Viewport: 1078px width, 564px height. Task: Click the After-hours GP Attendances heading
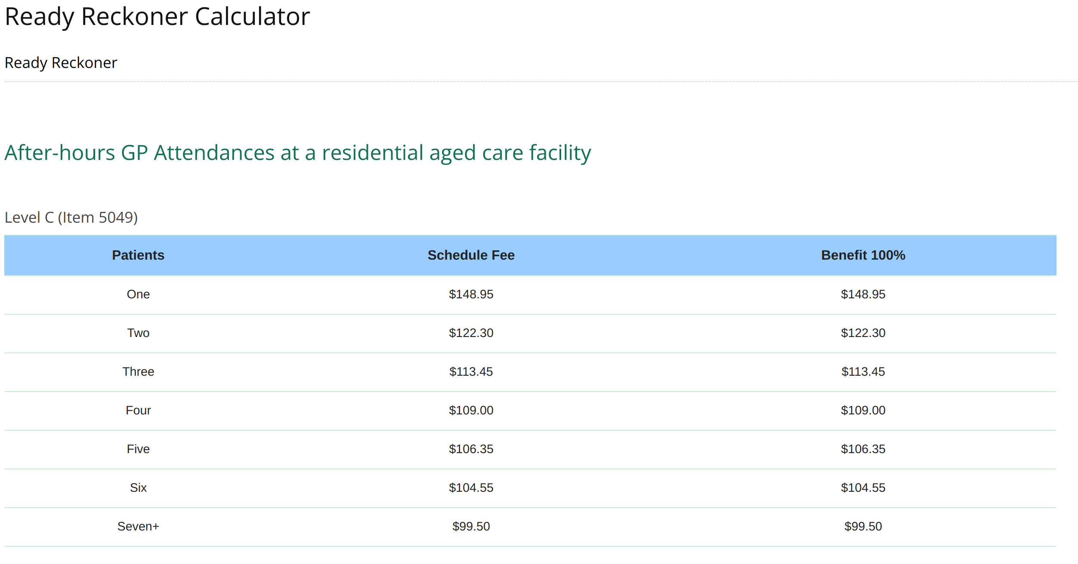click(297, 153)
